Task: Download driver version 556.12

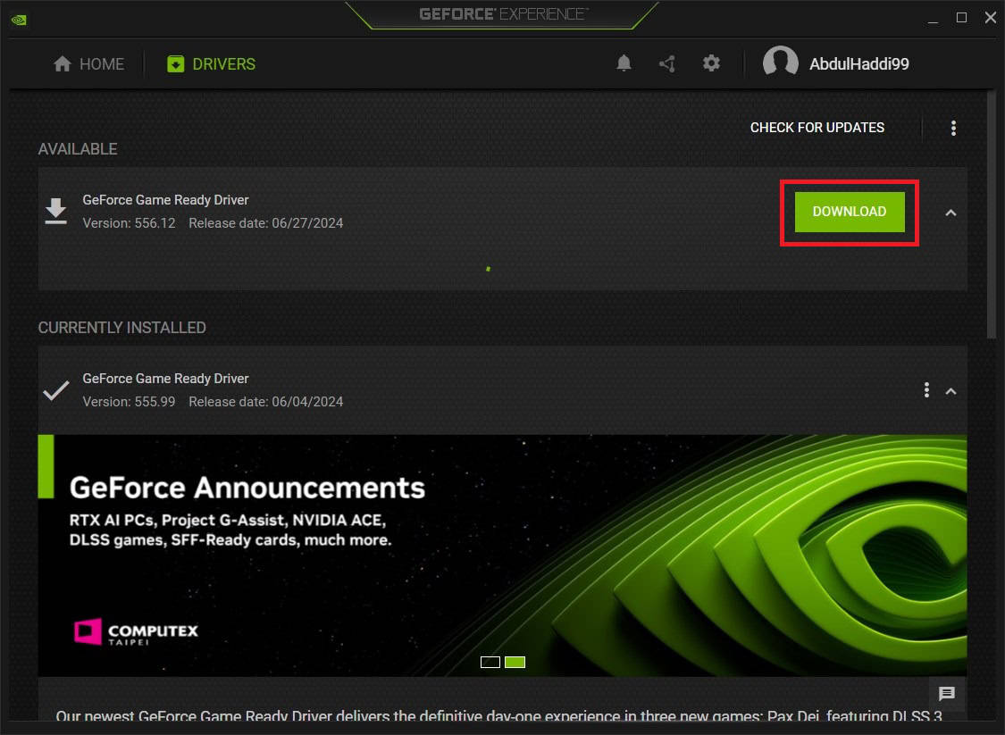Action: pos(850,212)
